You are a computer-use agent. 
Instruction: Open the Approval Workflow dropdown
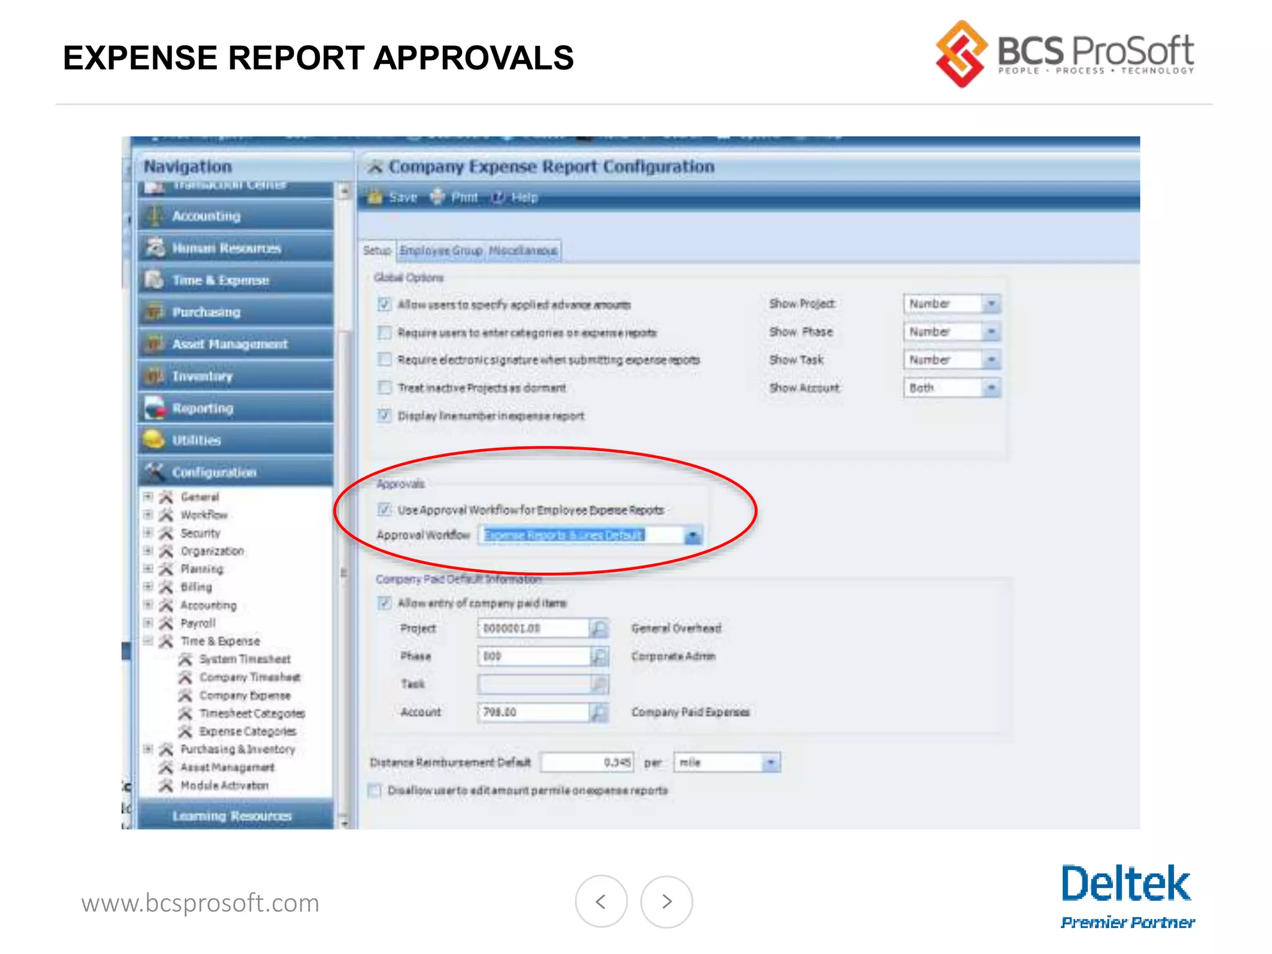(693, 535)
